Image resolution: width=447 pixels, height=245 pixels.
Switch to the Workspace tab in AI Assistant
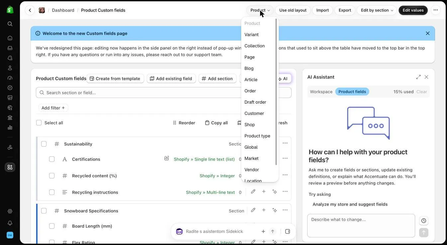coord(321,92)
